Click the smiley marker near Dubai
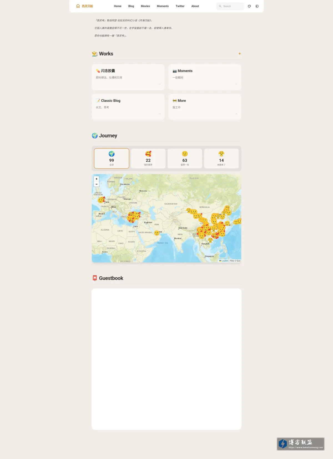 (157, 233)
